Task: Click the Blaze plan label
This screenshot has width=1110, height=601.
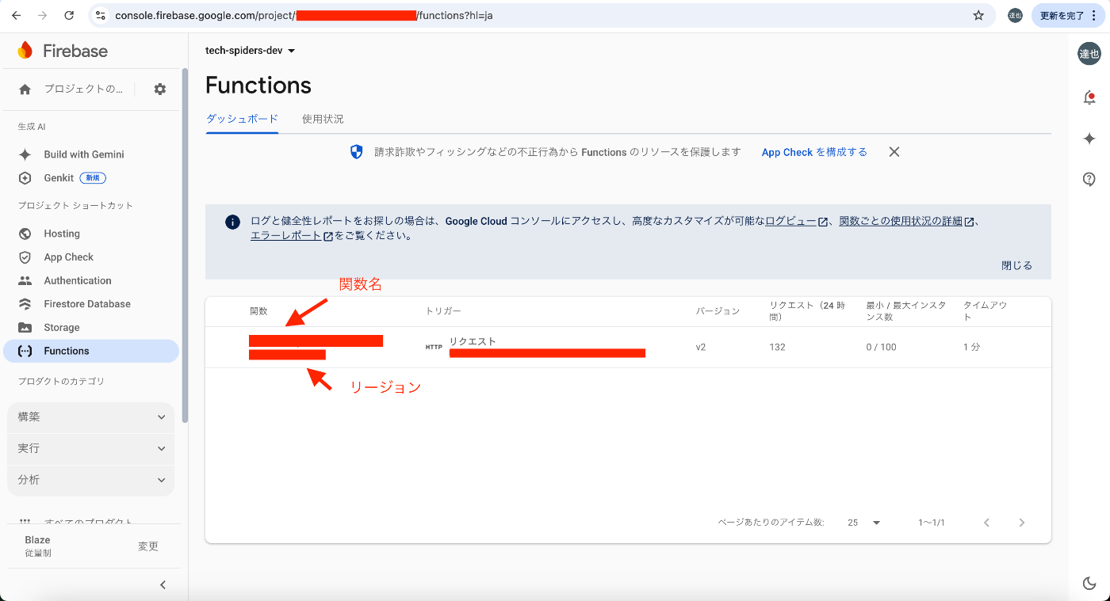Action: (x=37, y=540)
